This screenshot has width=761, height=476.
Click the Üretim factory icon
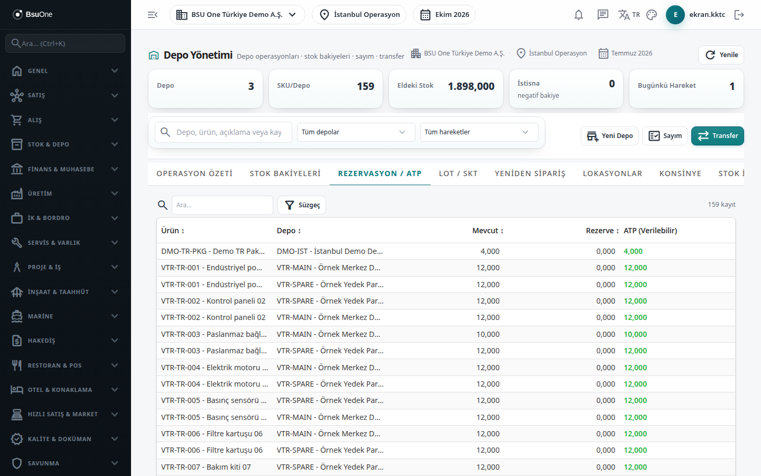point(17,194)
